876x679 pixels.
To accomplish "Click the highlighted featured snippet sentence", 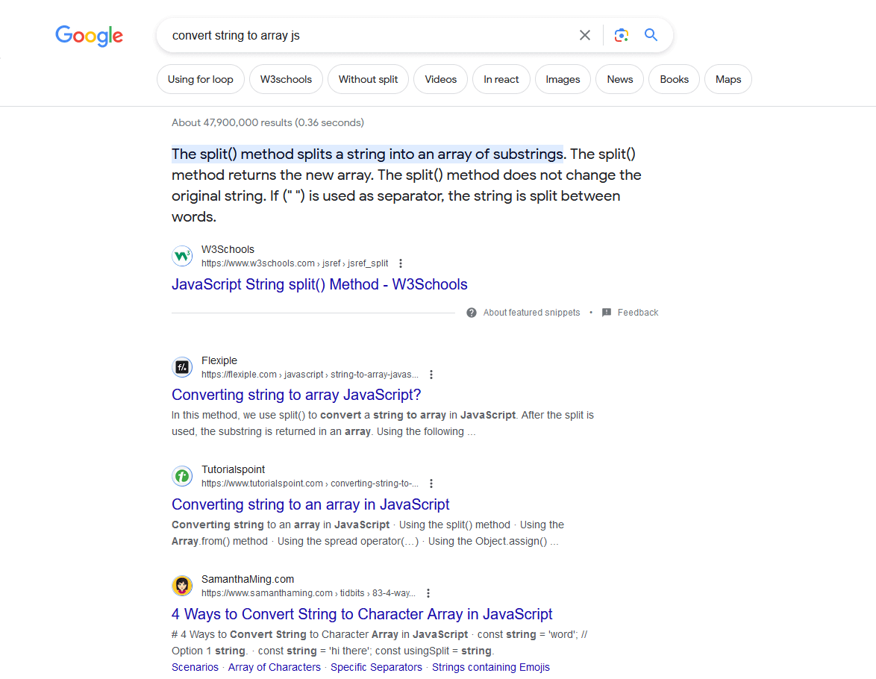I will (367, 154).
